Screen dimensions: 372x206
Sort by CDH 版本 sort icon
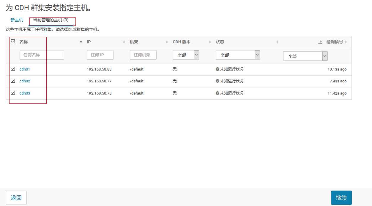210,42
